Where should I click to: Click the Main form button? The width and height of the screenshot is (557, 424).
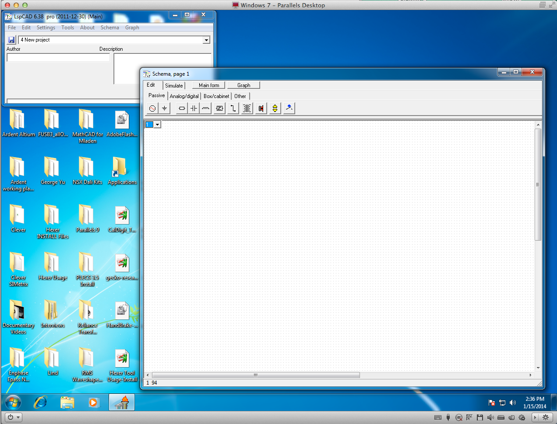(209, 85)
